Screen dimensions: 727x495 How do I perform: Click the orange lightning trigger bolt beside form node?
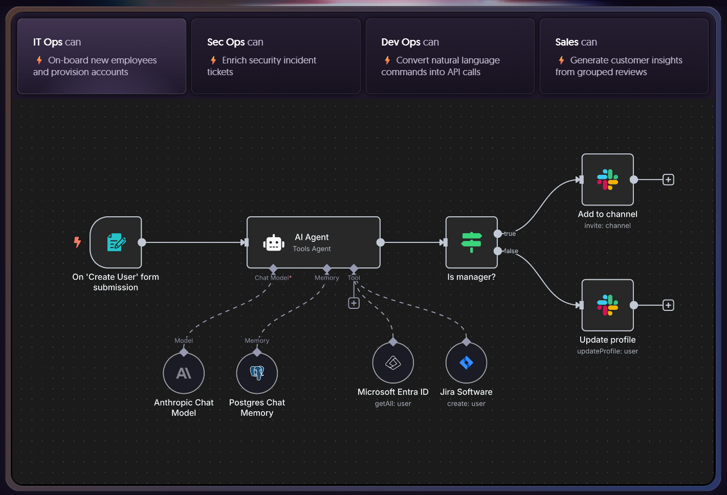(x=77, y=242)
